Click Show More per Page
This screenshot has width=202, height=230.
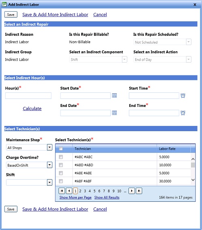click(x=76, y=197)
